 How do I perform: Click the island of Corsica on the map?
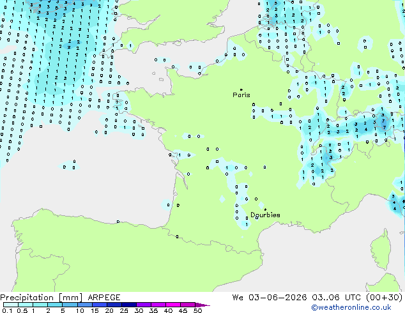click(x=381, y=249)
